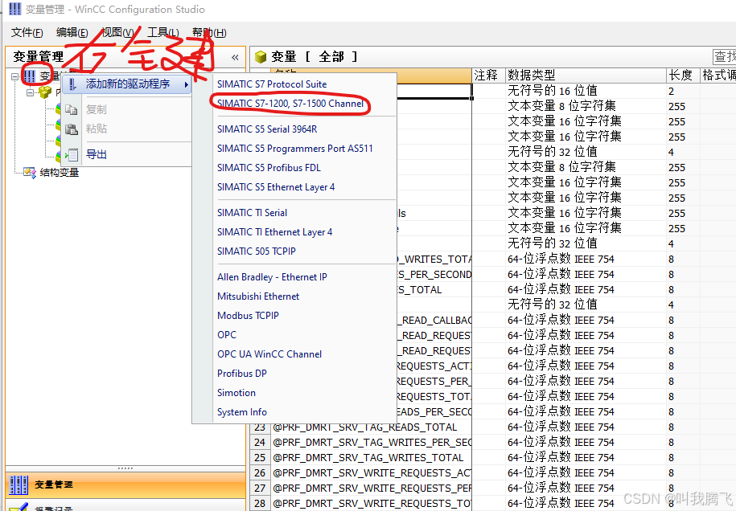Select Mitsubishi Ethernet driver

[258, 296]
